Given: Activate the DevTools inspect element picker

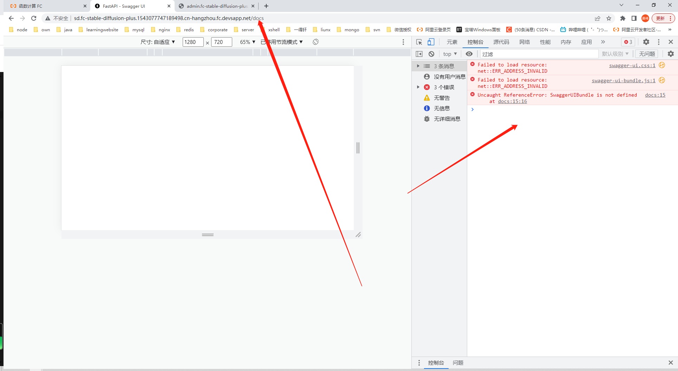Looking at the screenshot, I should [419, 42].
